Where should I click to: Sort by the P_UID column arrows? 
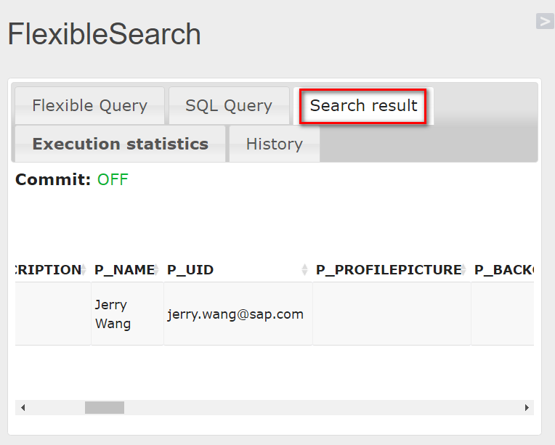[304, 270]
